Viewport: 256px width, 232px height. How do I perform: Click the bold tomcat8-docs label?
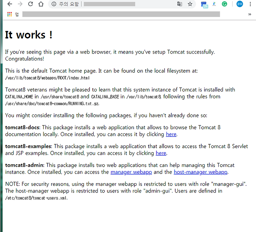coord(22,128)
